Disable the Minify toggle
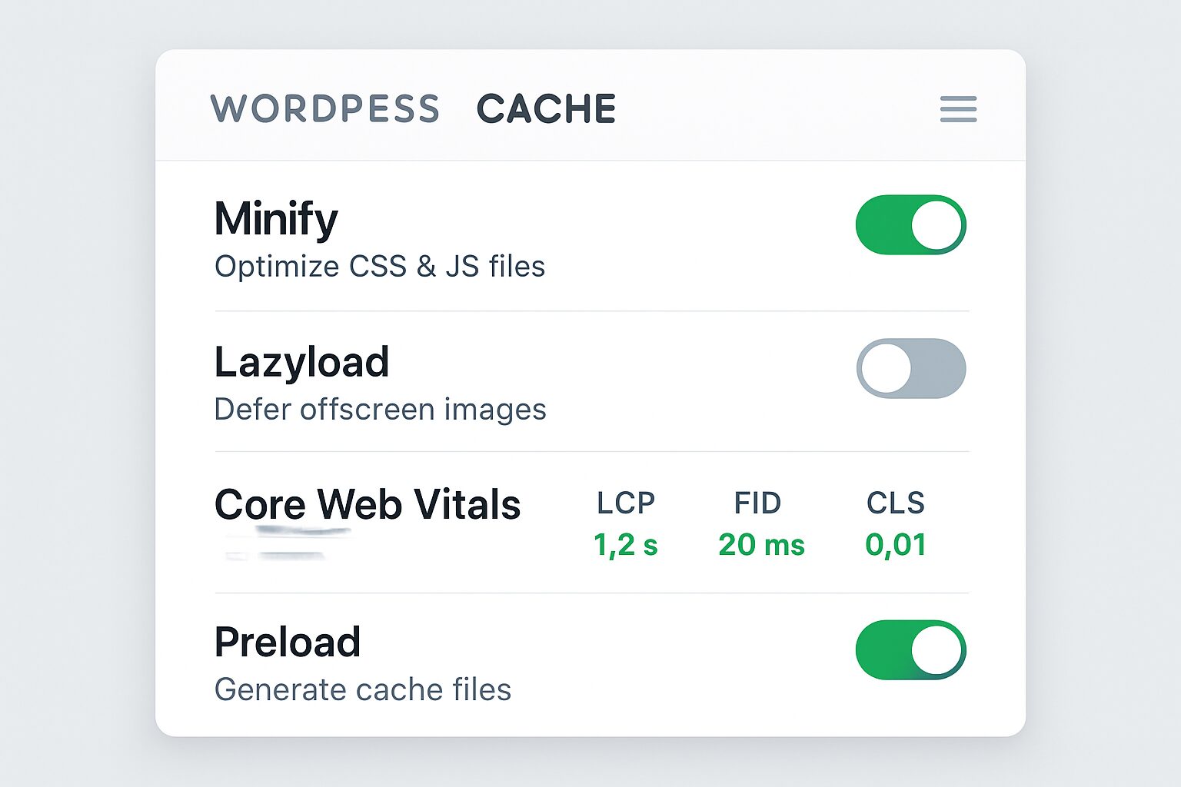Screen dimensions: 1181x787 911,224
